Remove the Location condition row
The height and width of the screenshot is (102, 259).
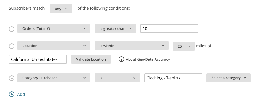pyautogui.click(x=12, y=46)
